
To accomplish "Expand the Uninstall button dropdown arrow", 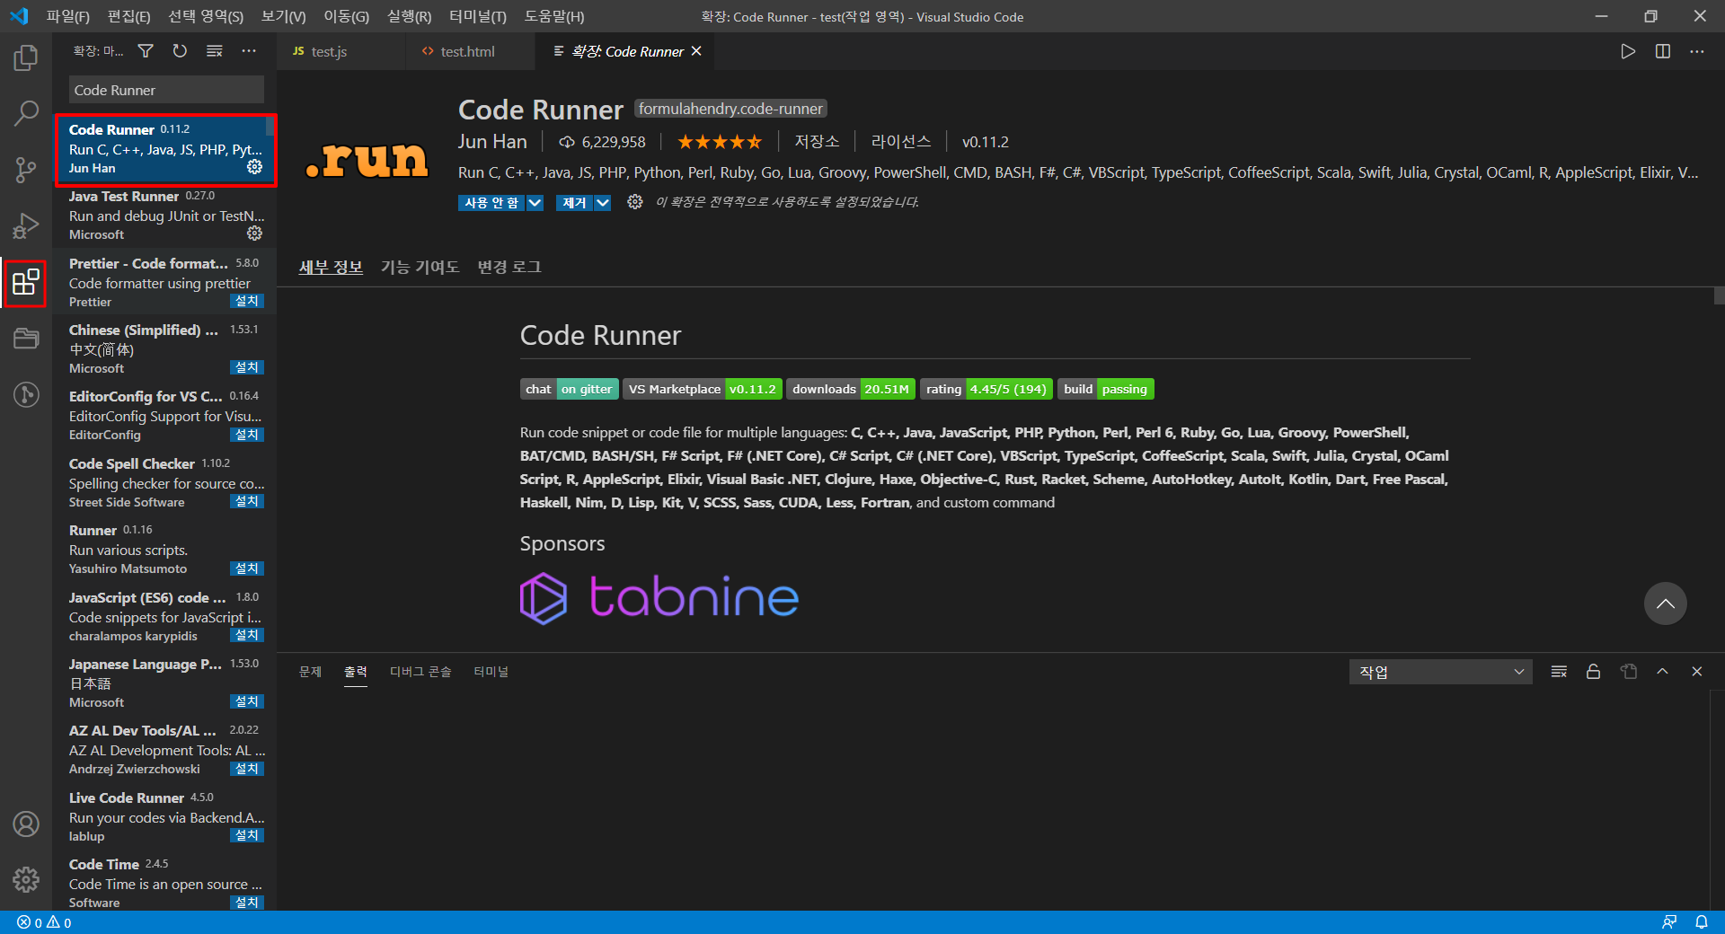I will (603, 203).
